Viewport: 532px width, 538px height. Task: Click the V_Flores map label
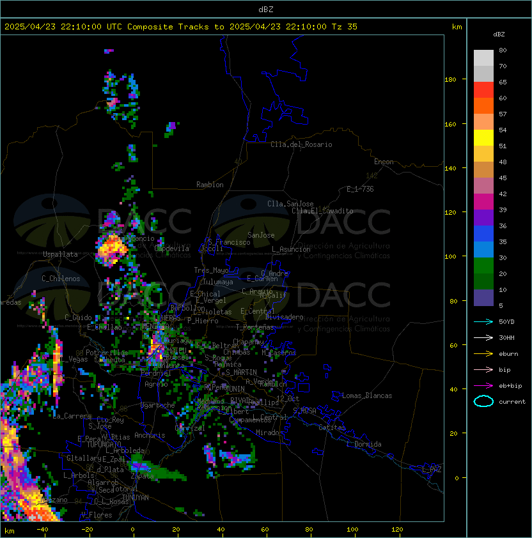97,515
